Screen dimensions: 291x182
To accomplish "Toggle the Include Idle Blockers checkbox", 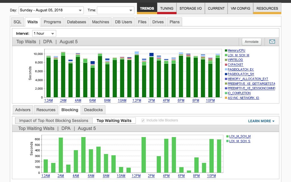I will (x=143, y=120).
